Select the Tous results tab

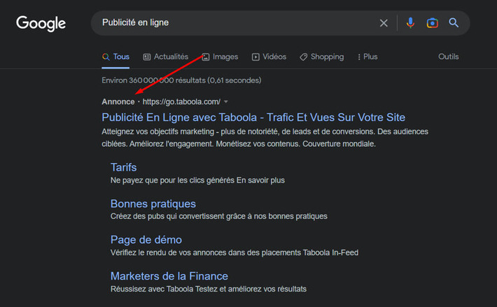coord(115,57)
